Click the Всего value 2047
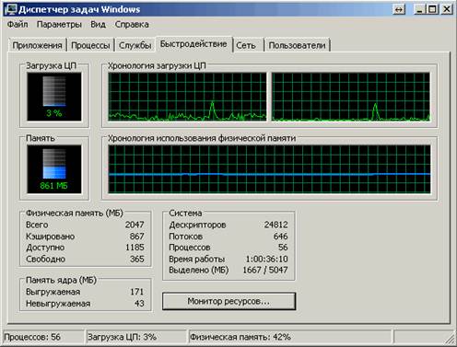Image resolution: width=457 pixels, height=347 pixels. pos(135,225)
